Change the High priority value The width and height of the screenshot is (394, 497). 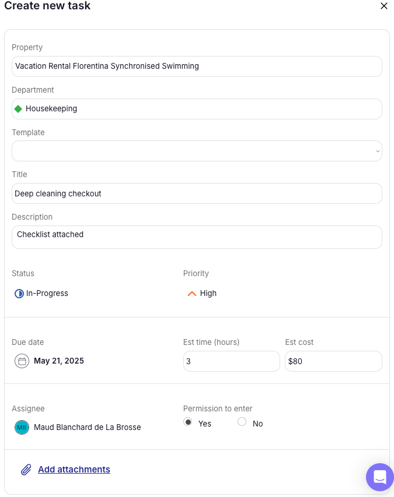[x=208, y=294]
